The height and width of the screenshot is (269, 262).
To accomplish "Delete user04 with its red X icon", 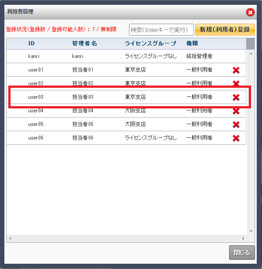I will click(236, 111).
